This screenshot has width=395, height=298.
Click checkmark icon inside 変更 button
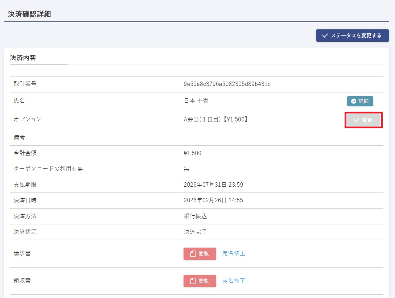356,120
